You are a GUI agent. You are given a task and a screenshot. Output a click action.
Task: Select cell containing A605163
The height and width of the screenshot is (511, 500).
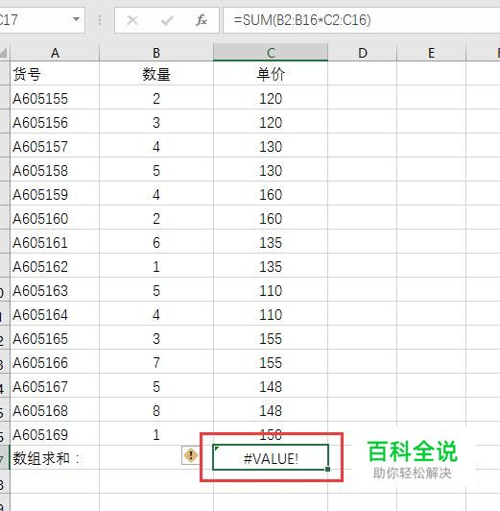[55, 290]
